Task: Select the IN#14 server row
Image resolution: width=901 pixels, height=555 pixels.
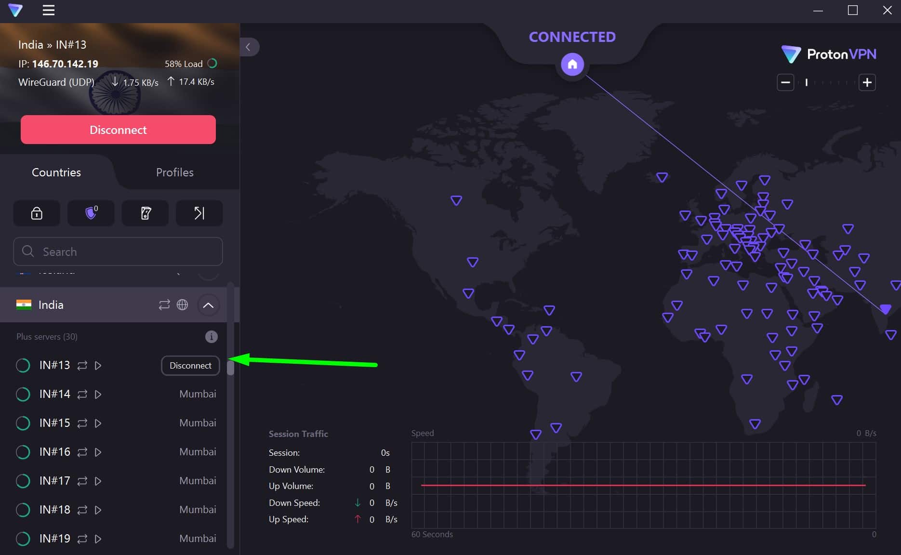Action: click(x=113, y=395)
